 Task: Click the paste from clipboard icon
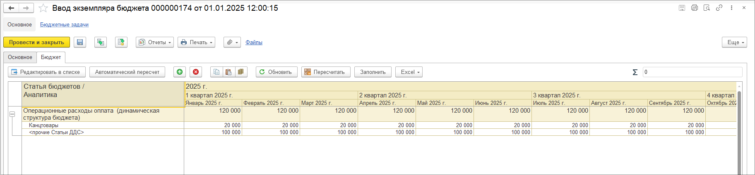[x=228, y=72]
